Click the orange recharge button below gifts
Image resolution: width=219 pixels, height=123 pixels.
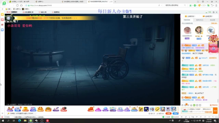(x=169, y=114)
